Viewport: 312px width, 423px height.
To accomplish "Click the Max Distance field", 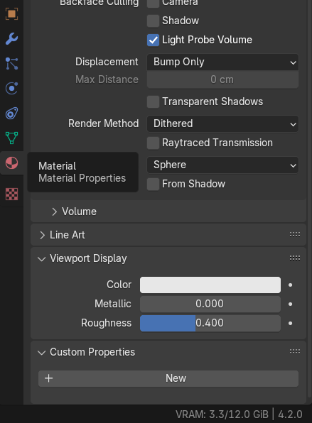I will (222, 79).
